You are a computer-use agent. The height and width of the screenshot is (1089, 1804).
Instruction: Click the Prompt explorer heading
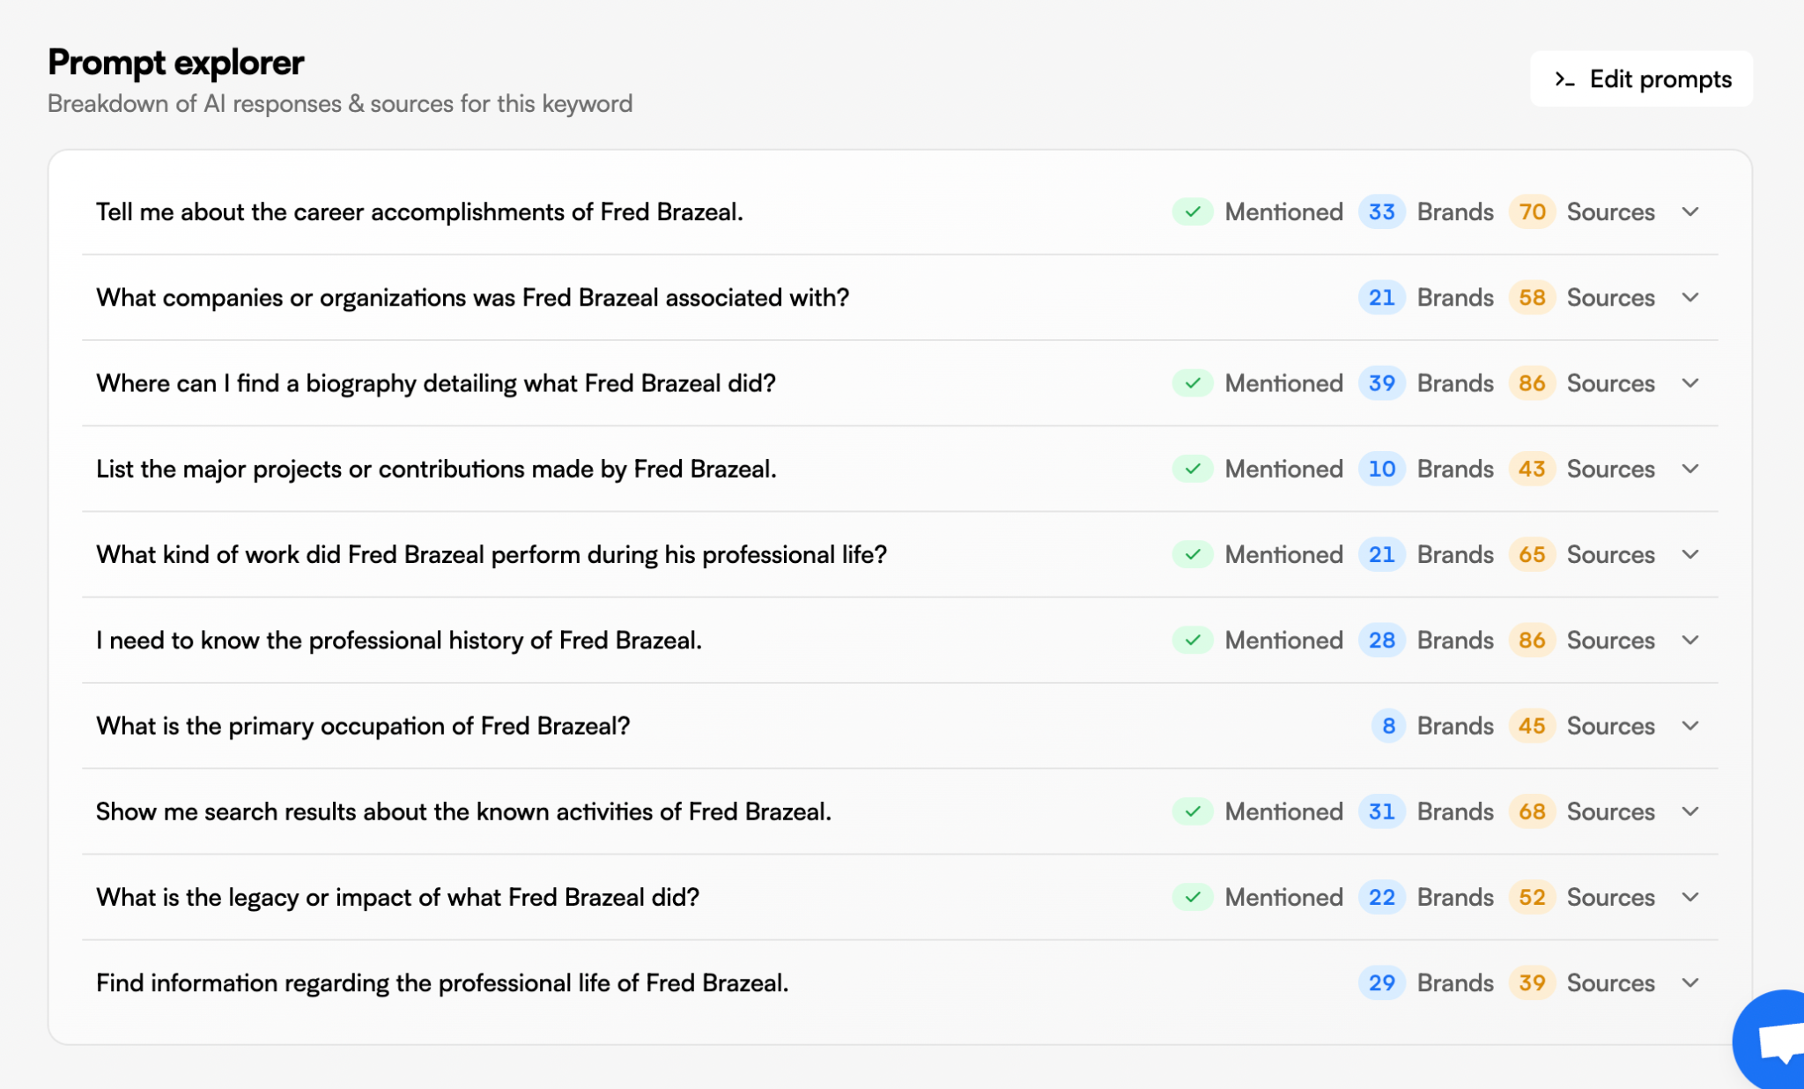[x=174, y=63]
